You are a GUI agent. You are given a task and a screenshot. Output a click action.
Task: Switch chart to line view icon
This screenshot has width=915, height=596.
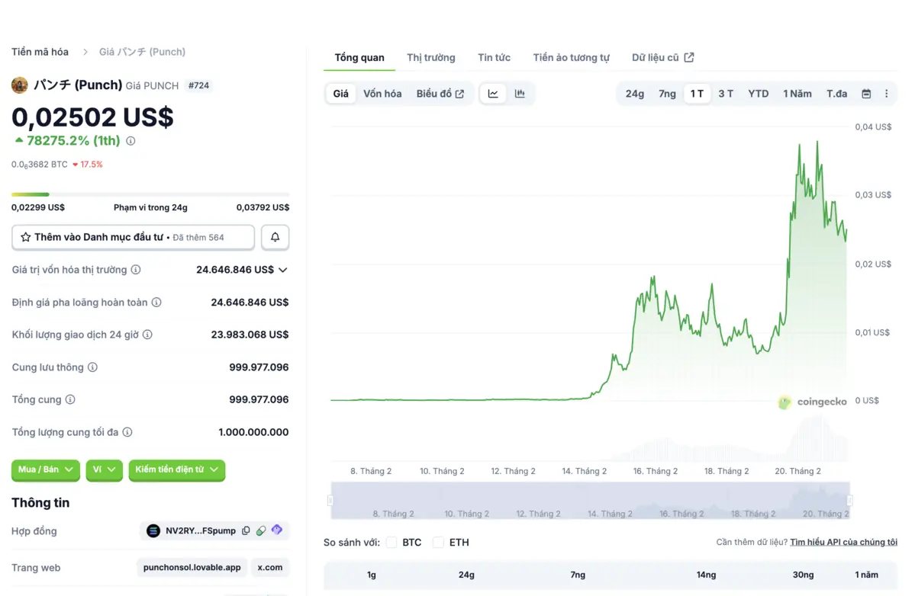pyautogui.click(x=493, y=94)
